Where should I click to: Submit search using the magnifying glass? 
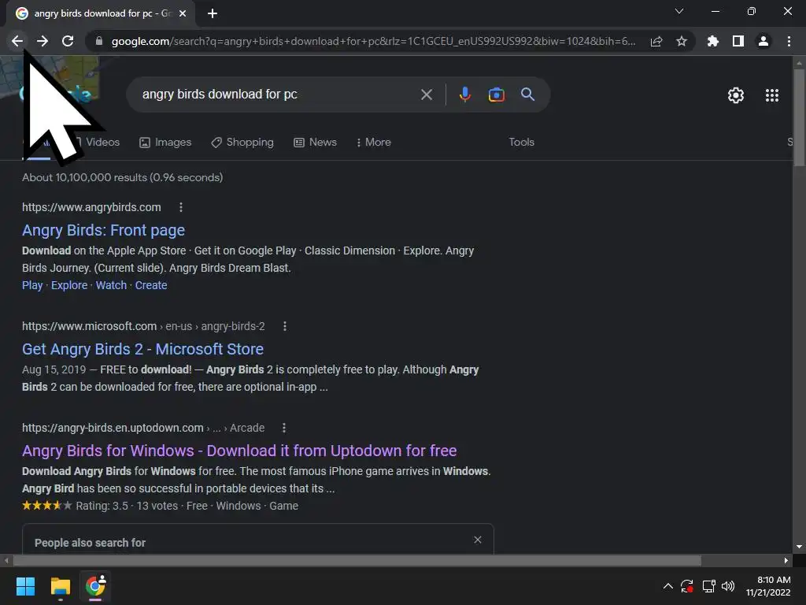pos(528,95)
